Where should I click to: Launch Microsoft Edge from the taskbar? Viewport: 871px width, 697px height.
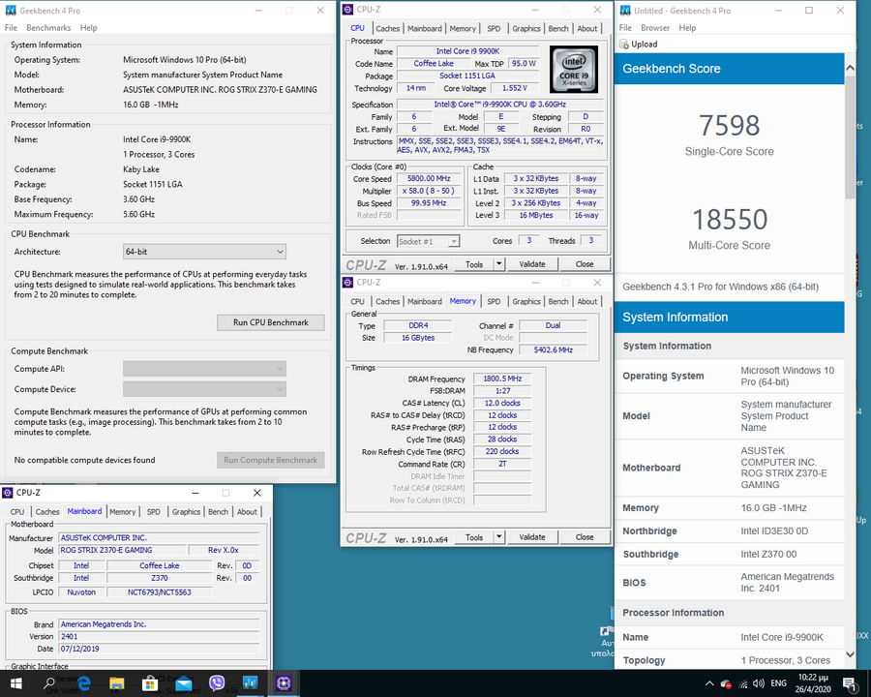click(x=83, y=683)
